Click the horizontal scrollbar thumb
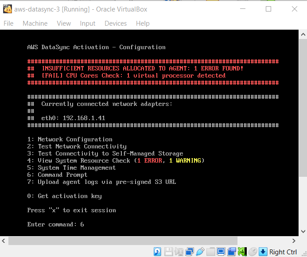The image size is (307, 257). (x=123, y=241)
